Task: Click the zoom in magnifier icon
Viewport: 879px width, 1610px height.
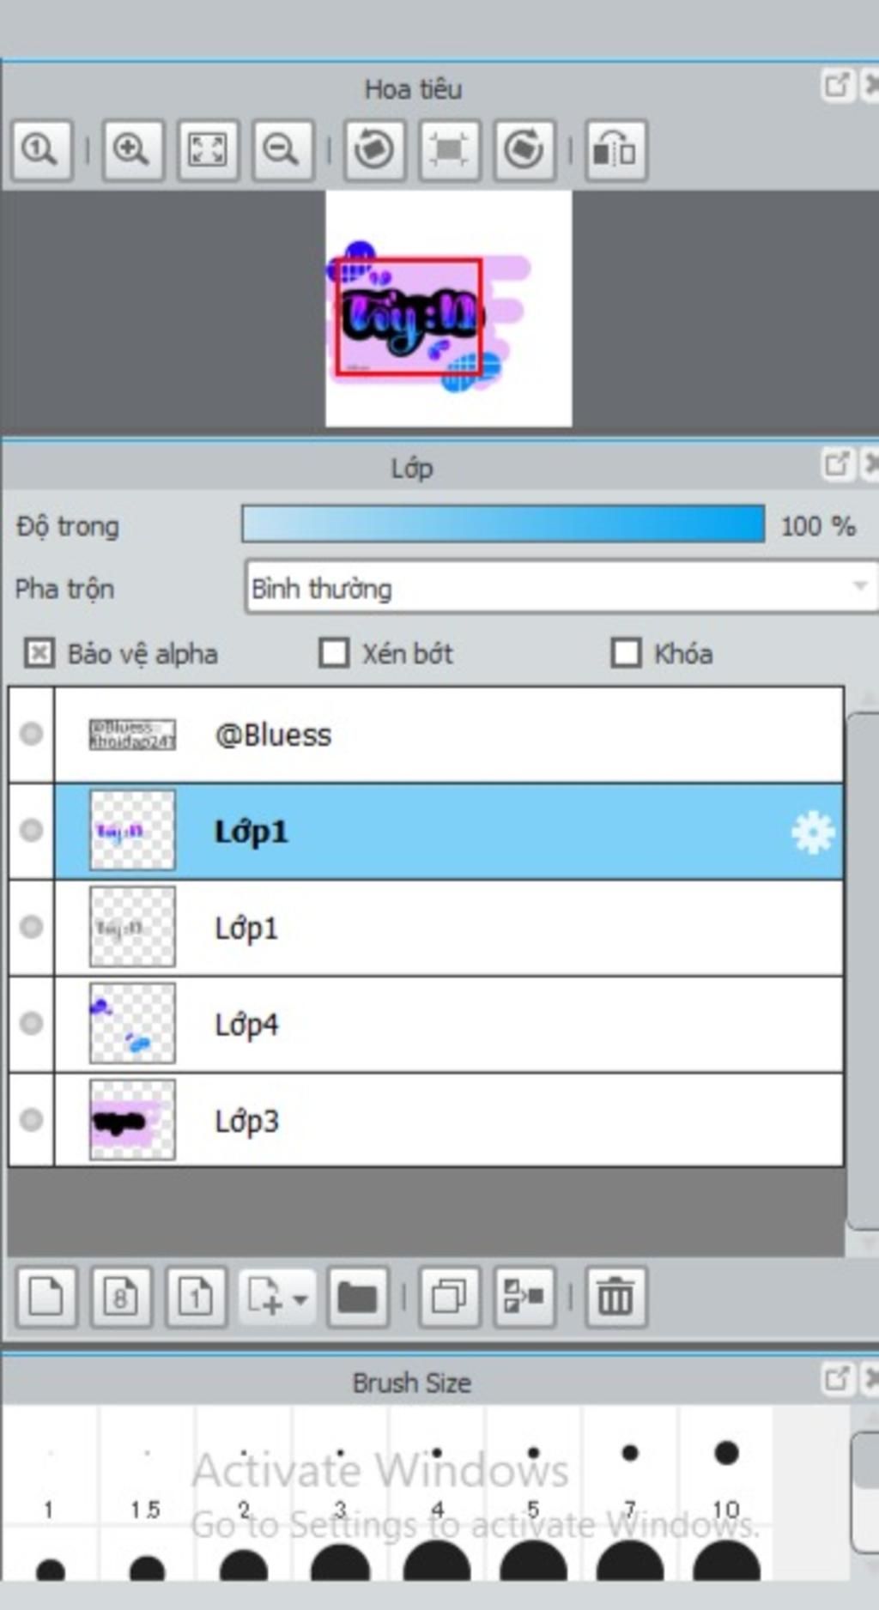Action: click(132, 150)
